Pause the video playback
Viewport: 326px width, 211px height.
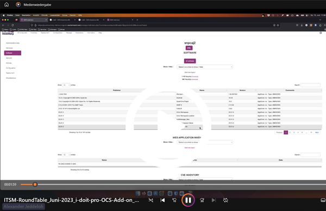click(x=188, y=200)
